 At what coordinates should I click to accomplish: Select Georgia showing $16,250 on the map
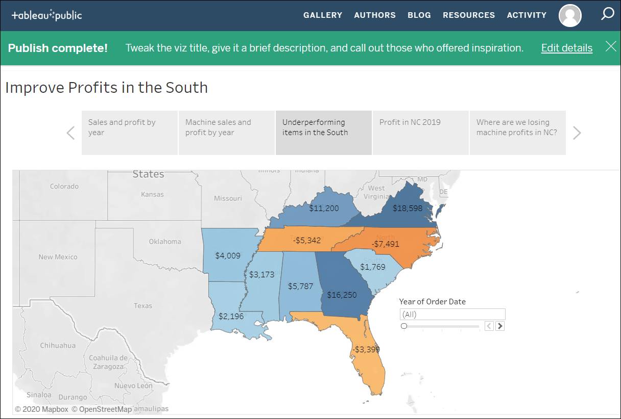point(342,294)
